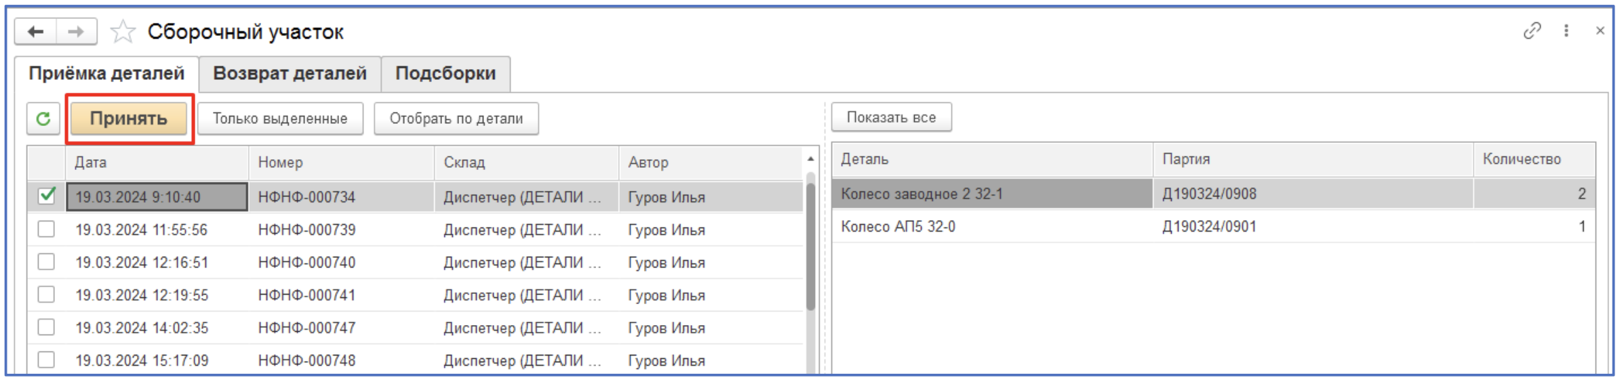The width and height of the screenshot is (1622, 386).
Task: Click the back navigation arrow
Action: [35, 32]
